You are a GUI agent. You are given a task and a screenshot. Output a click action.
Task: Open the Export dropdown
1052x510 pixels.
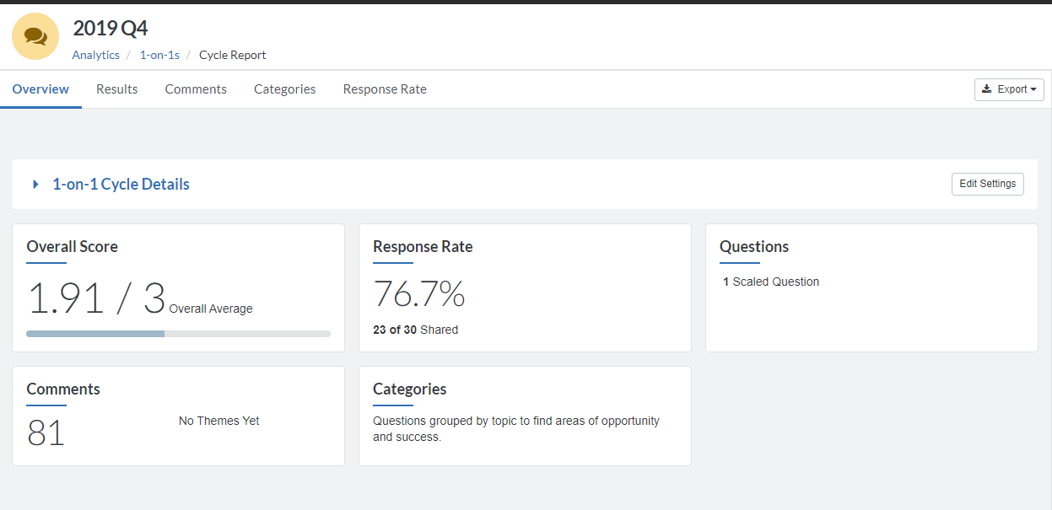(1009, 89)
